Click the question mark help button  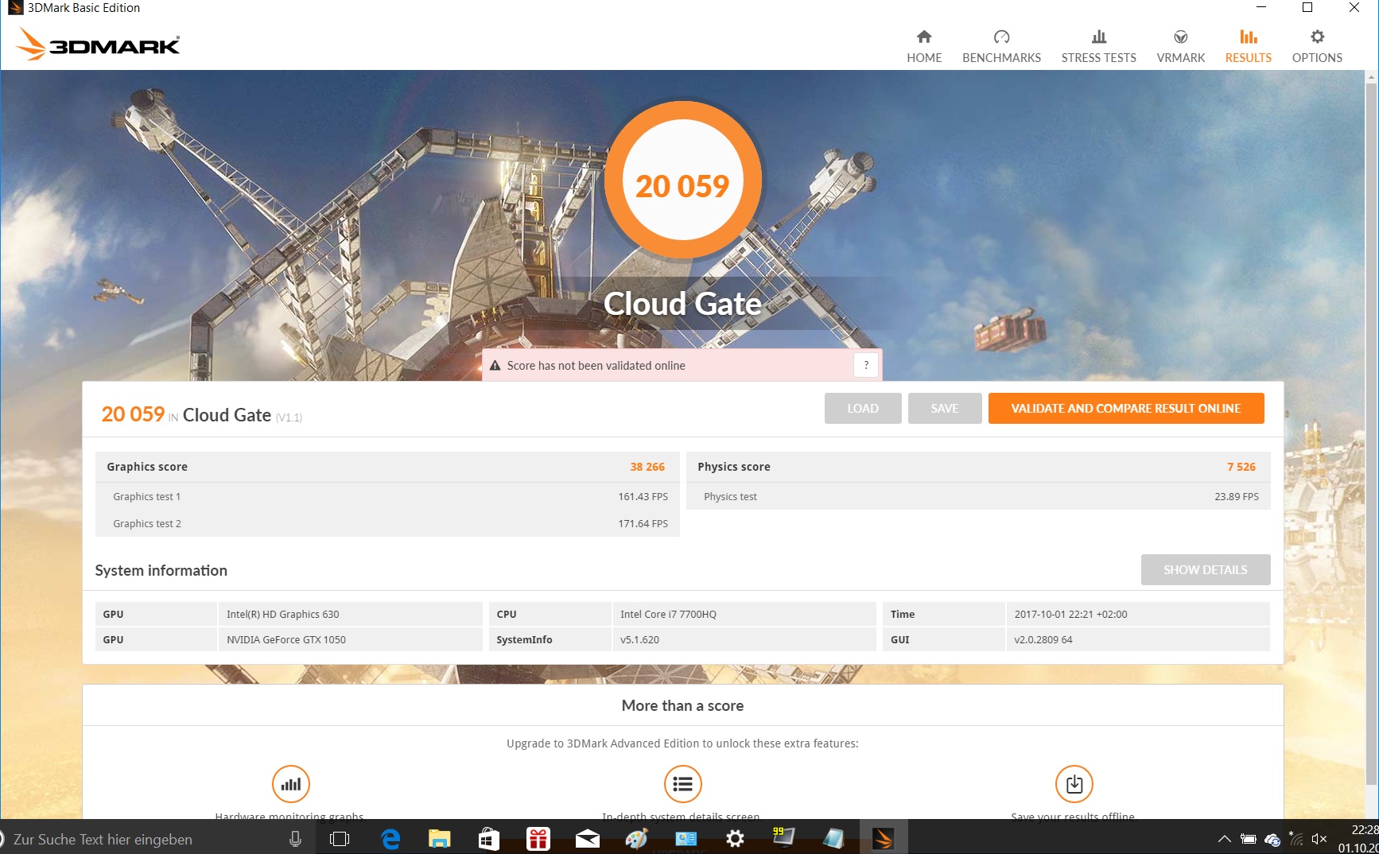coord(866,365)
